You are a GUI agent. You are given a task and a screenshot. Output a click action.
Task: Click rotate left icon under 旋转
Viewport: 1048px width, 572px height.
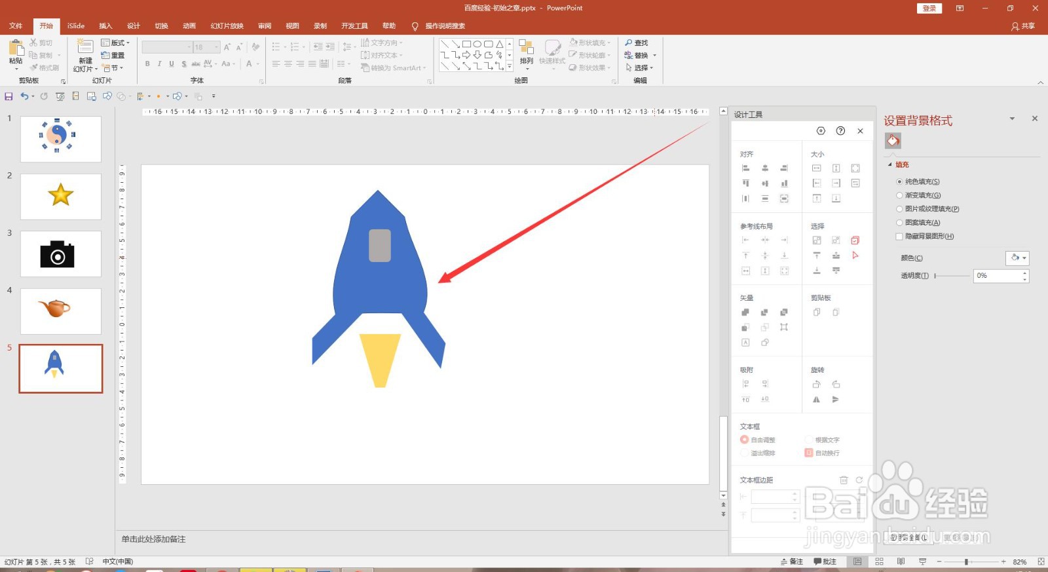click(817, 385)
